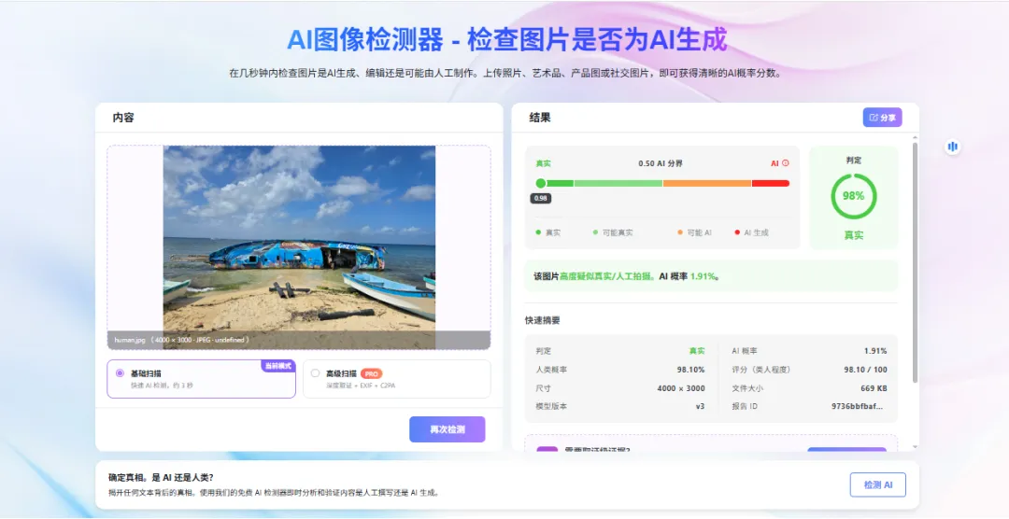Image resolution: width=1009 pixels, height=519 pixels.
Task: Select the 高级扫描 radio button
Action: 315,373
